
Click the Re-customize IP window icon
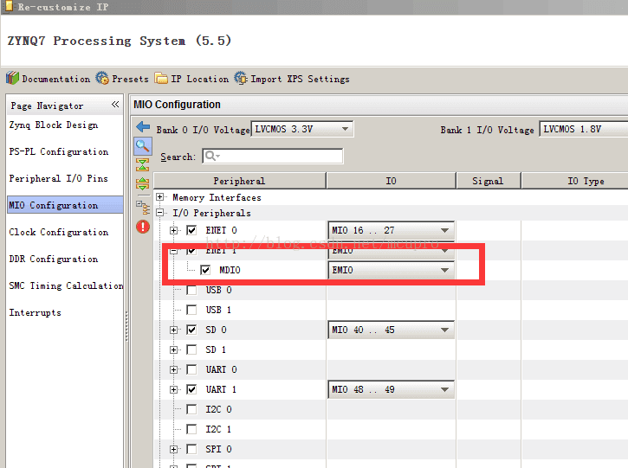coord(9,6)
